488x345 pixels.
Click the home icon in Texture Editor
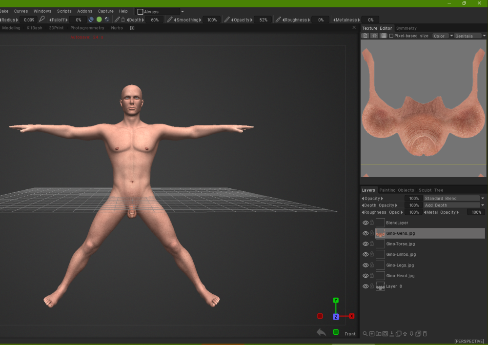pyautogui.click(x=374, y=36)
